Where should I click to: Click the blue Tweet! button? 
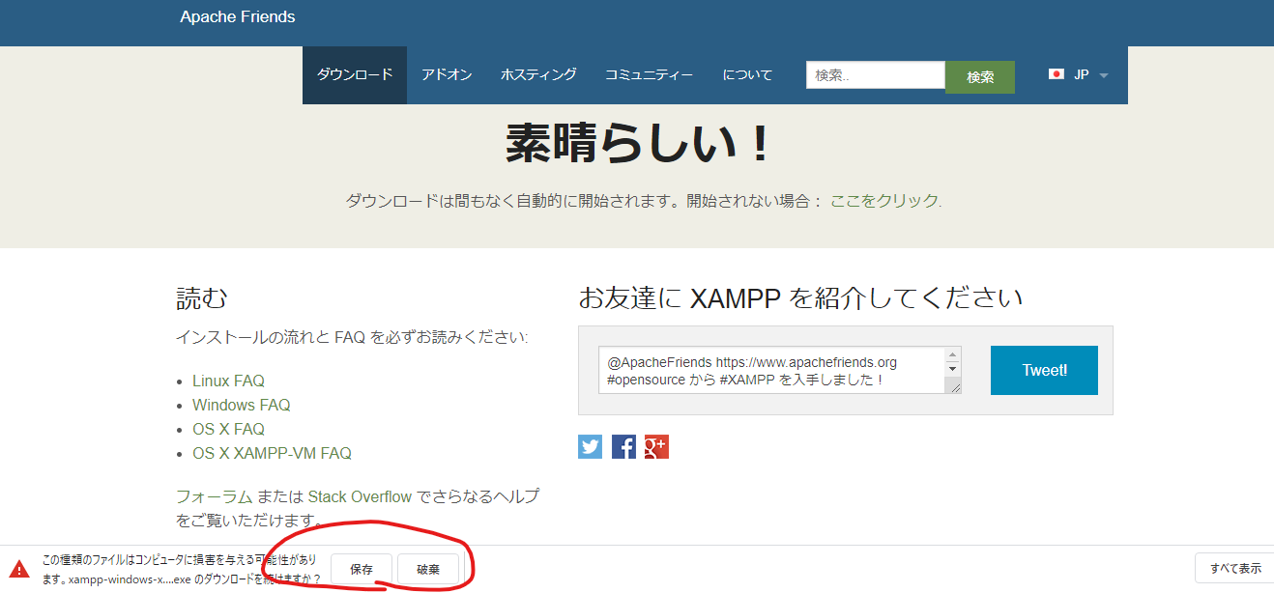click(1044, 370)
